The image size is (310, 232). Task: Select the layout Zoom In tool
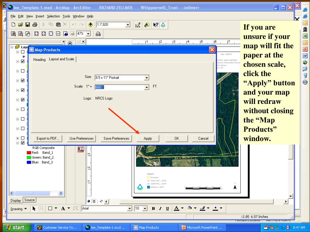13,34
